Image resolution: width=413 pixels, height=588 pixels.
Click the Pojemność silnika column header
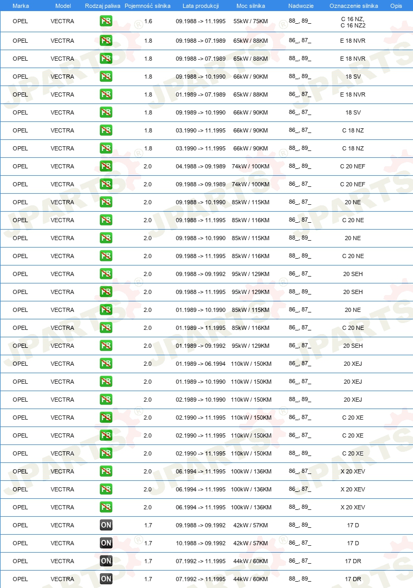(x=147, y=6)
